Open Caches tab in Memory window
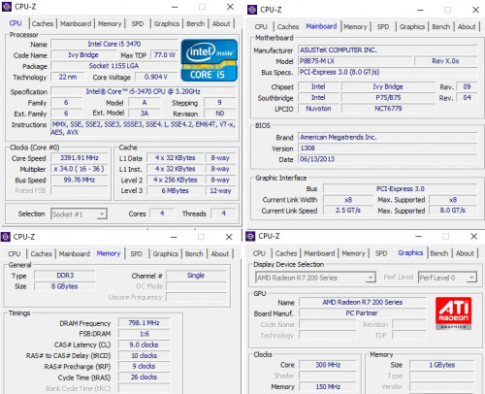The width and height of the screenshot is (485, 394). click(42, 253)
